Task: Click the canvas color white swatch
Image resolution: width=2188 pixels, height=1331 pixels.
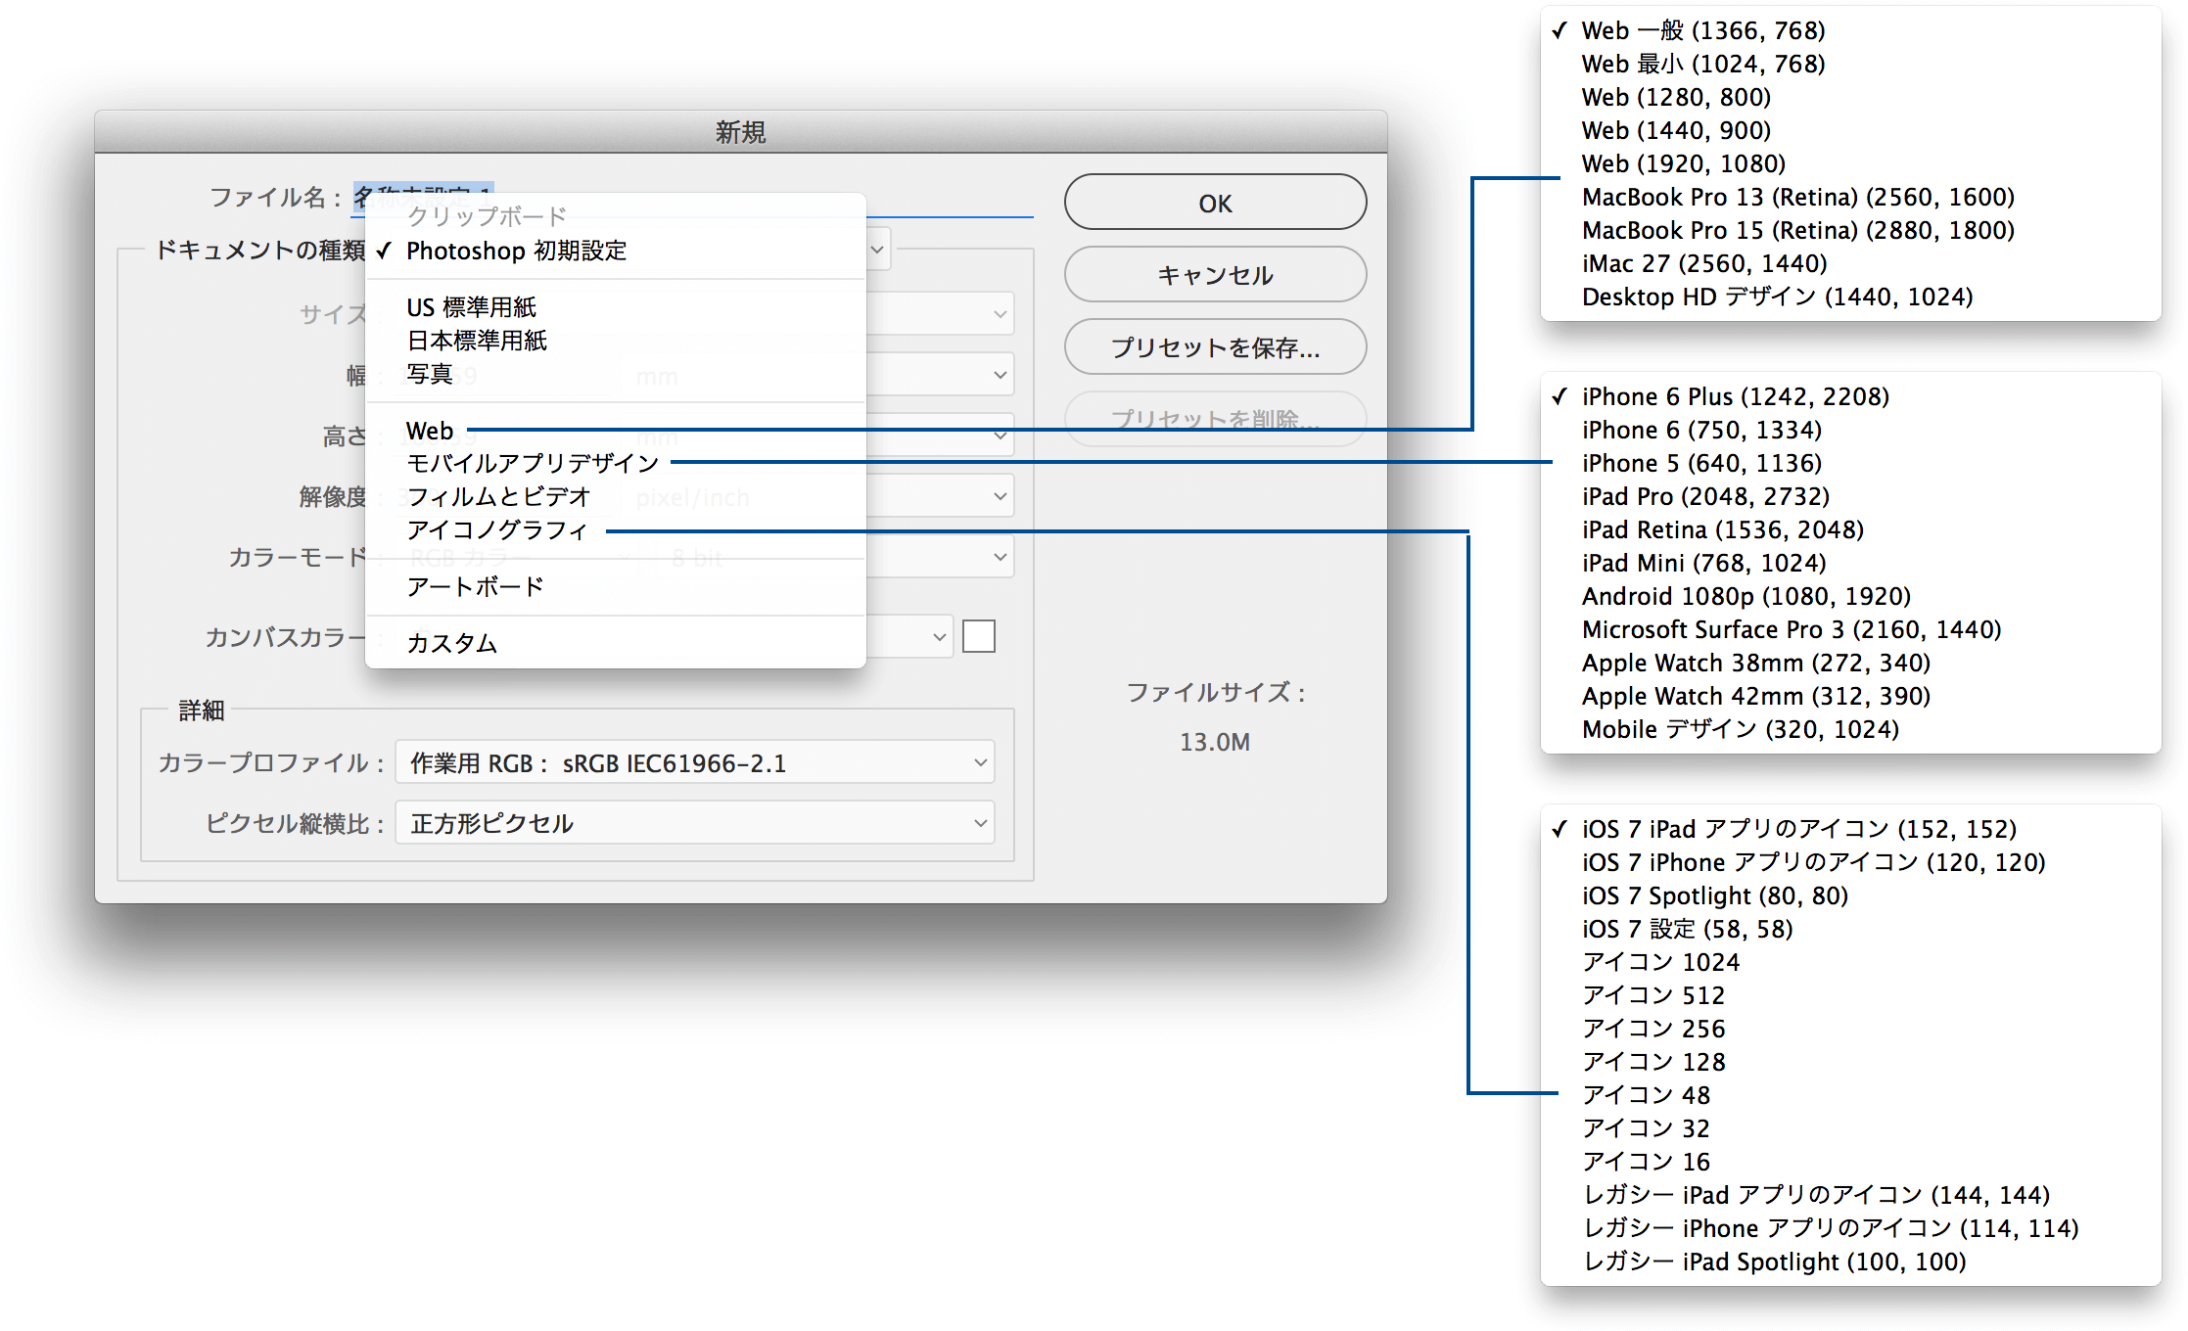Action: click(979, 636)
